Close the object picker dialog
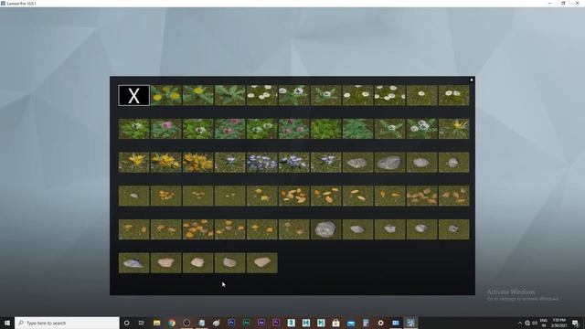The height and width of the screenshot is (329, 585). 472,80
